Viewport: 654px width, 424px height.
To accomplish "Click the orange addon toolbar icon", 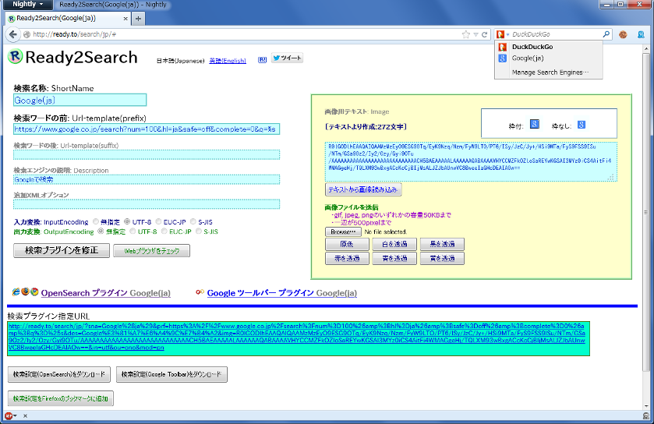I will click(623, 34).
